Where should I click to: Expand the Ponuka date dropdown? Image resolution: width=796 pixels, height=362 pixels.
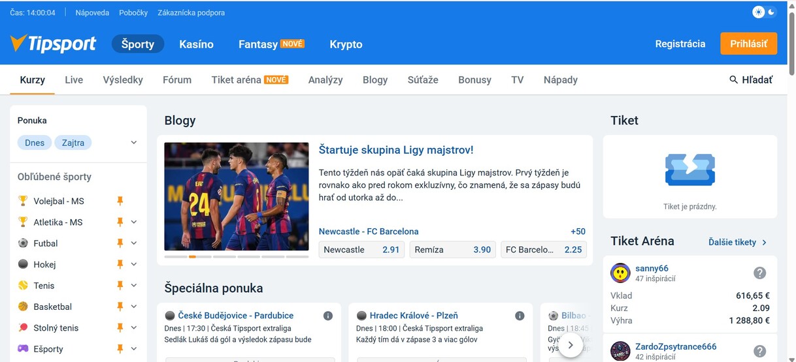click(x=134, y=143)
